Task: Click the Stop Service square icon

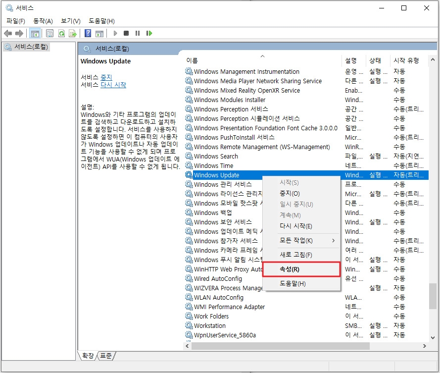Action: 126,33
